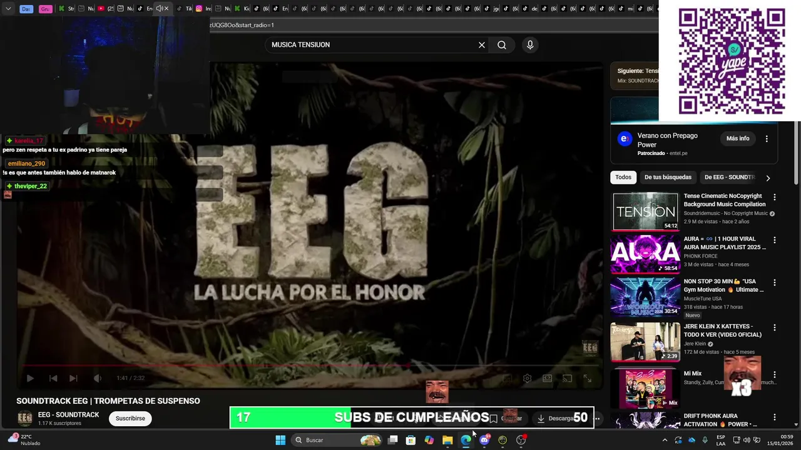The height and width of the screenshot is (450, 801).
Task: Open theviper_22 chat username
Action: click(31, 186)
